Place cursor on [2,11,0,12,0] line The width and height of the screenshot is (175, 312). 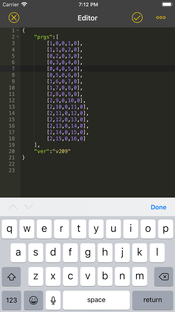point(68,113)
